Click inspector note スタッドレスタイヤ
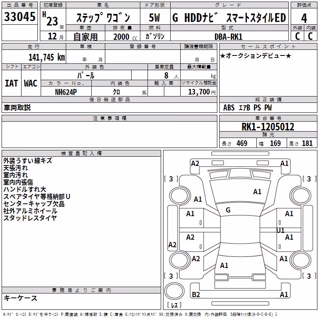 [x=30, y=218]
